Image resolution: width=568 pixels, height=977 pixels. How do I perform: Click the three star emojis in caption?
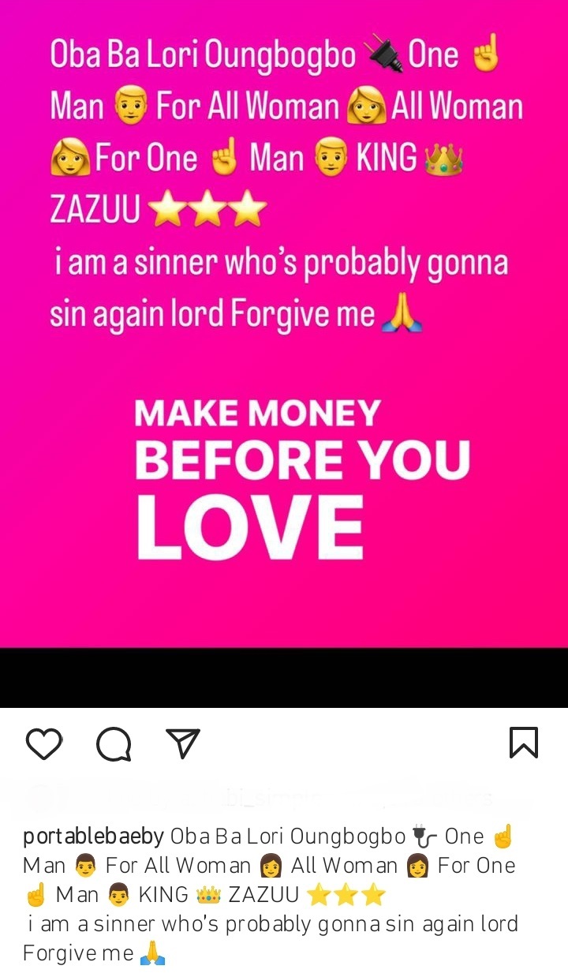346,895
